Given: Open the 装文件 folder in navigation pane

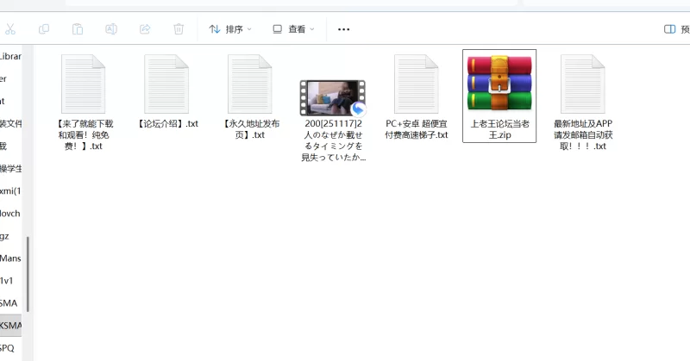Looking at the screenshot, I should coord(10,123).
